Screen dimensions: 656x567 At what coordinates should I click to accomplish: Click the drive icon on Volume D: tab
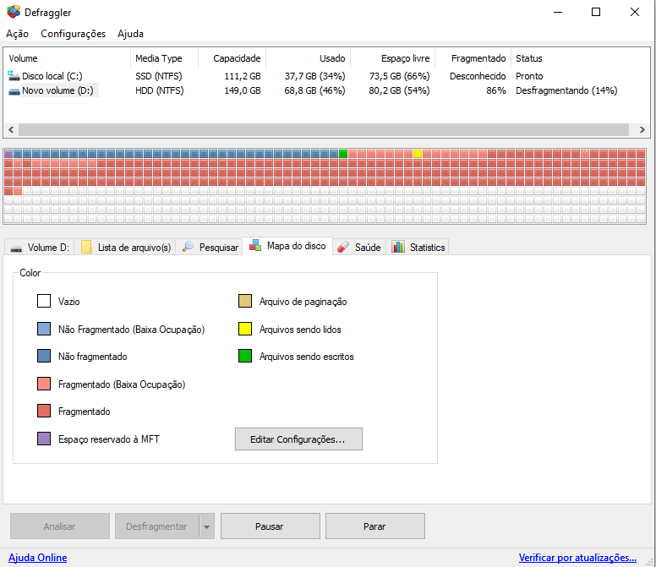16,248
